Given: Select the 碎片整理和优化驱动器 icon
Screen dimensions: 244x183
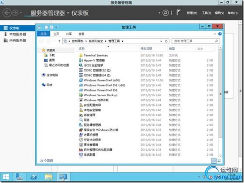Looking at the screenshot, I should click(x=81, y=150).
